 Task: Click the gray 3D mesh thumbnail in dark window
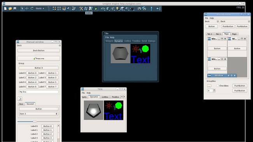pyautogui.click(x=120, y=54)
